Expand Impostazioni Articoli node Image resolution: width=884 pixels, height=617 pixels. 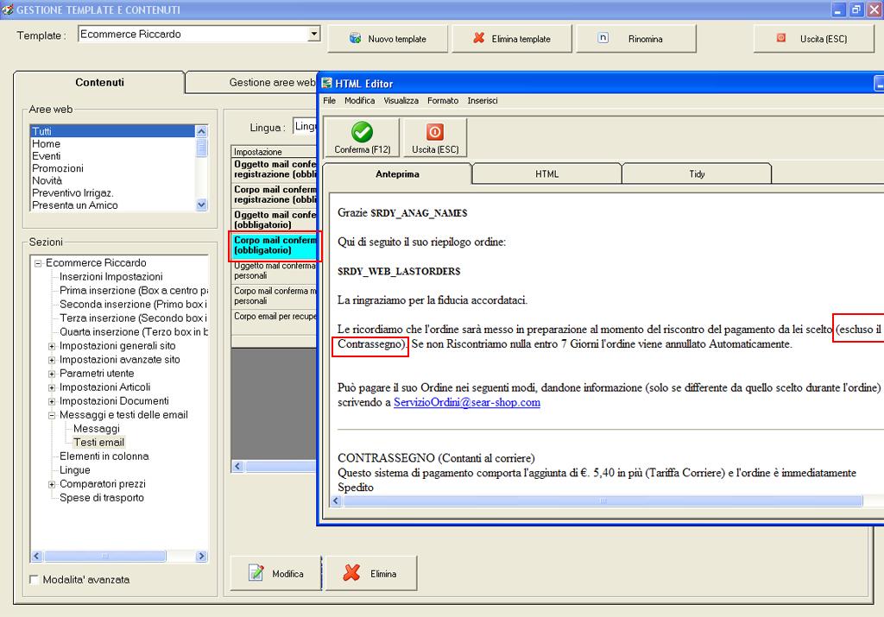click(x=52, y=387)
